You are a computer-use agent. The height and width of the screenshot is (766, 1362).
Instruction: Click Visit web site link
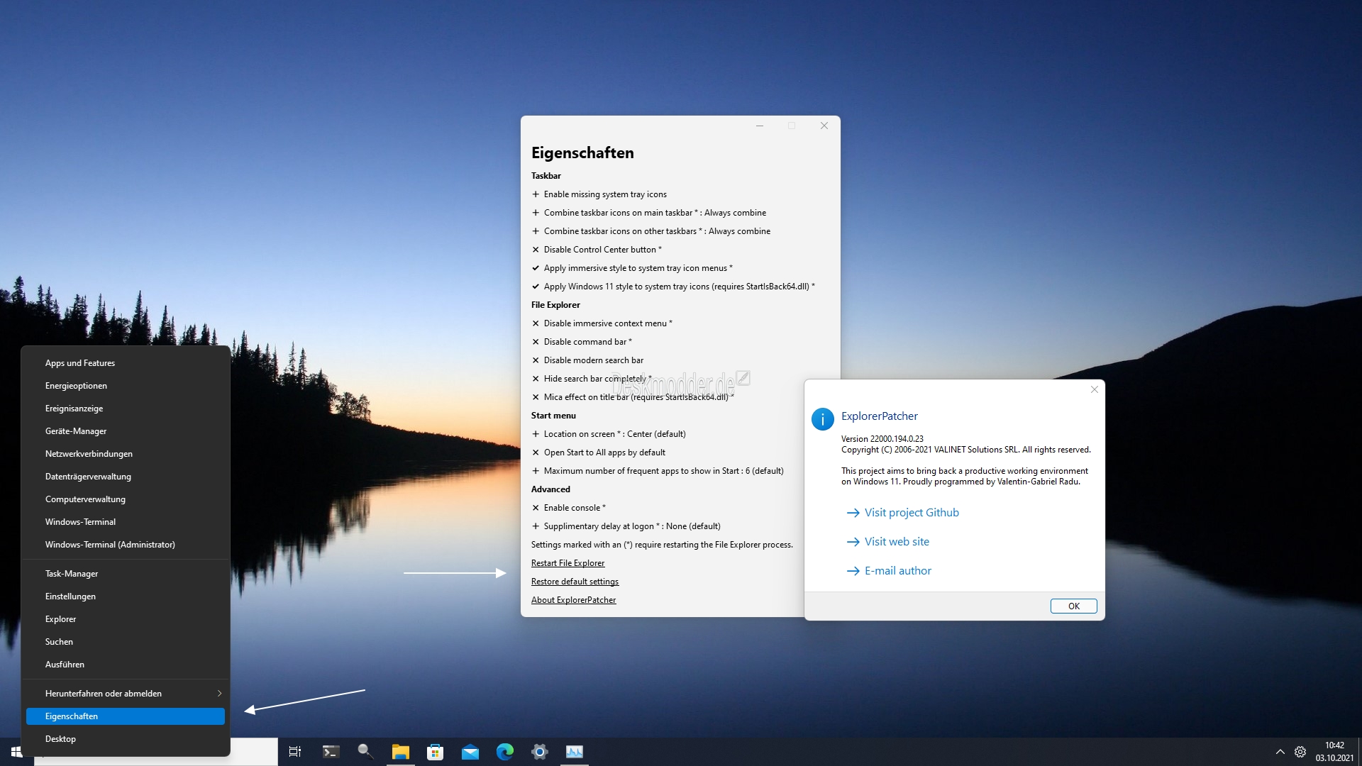coord(888,542)
